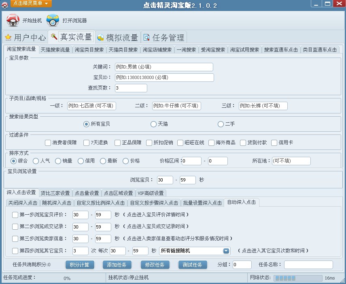Select the 用户中心 star icon
Screen dimensions: 346x284
tap(8, 37)
